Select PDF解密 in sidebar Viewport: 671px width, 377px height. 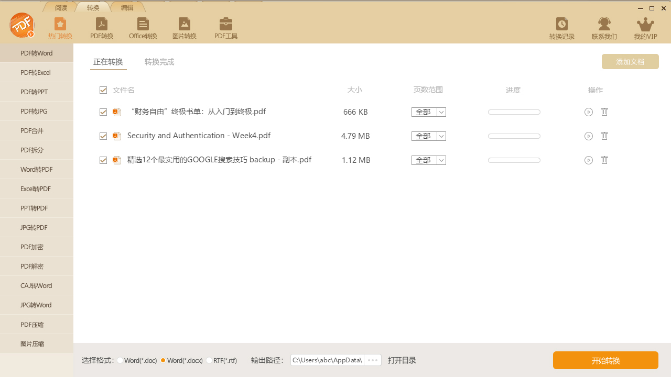coord(37,266)
